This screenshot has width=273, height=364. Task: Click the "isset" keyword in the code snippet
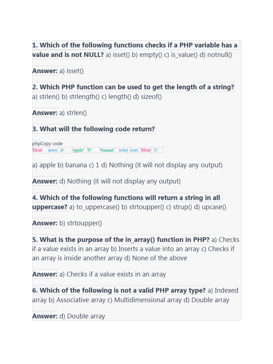(134, 150)
